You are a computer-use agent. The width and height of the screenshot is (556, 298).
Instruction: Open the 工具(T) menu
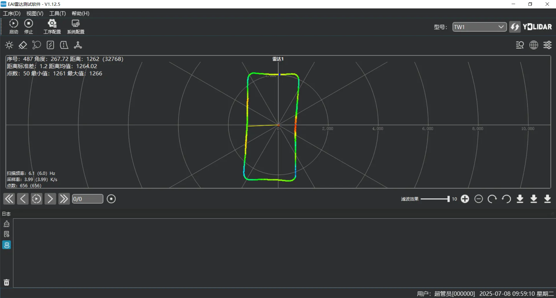click(57, 13)
